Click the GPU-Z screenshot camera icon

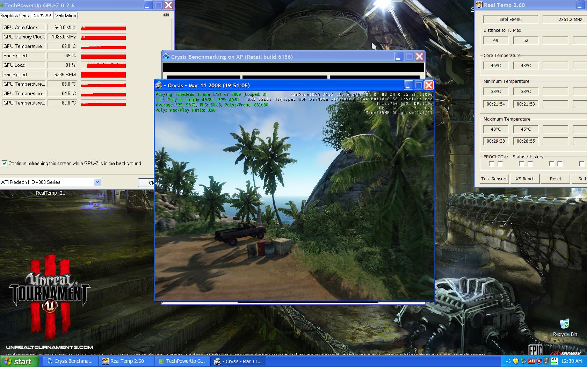tap(166, 15)
